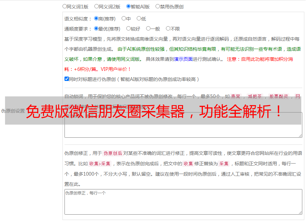Toggle 同时对标题进行伪原创 checkbox
306x221 pixels.
(x=67, y=79)
